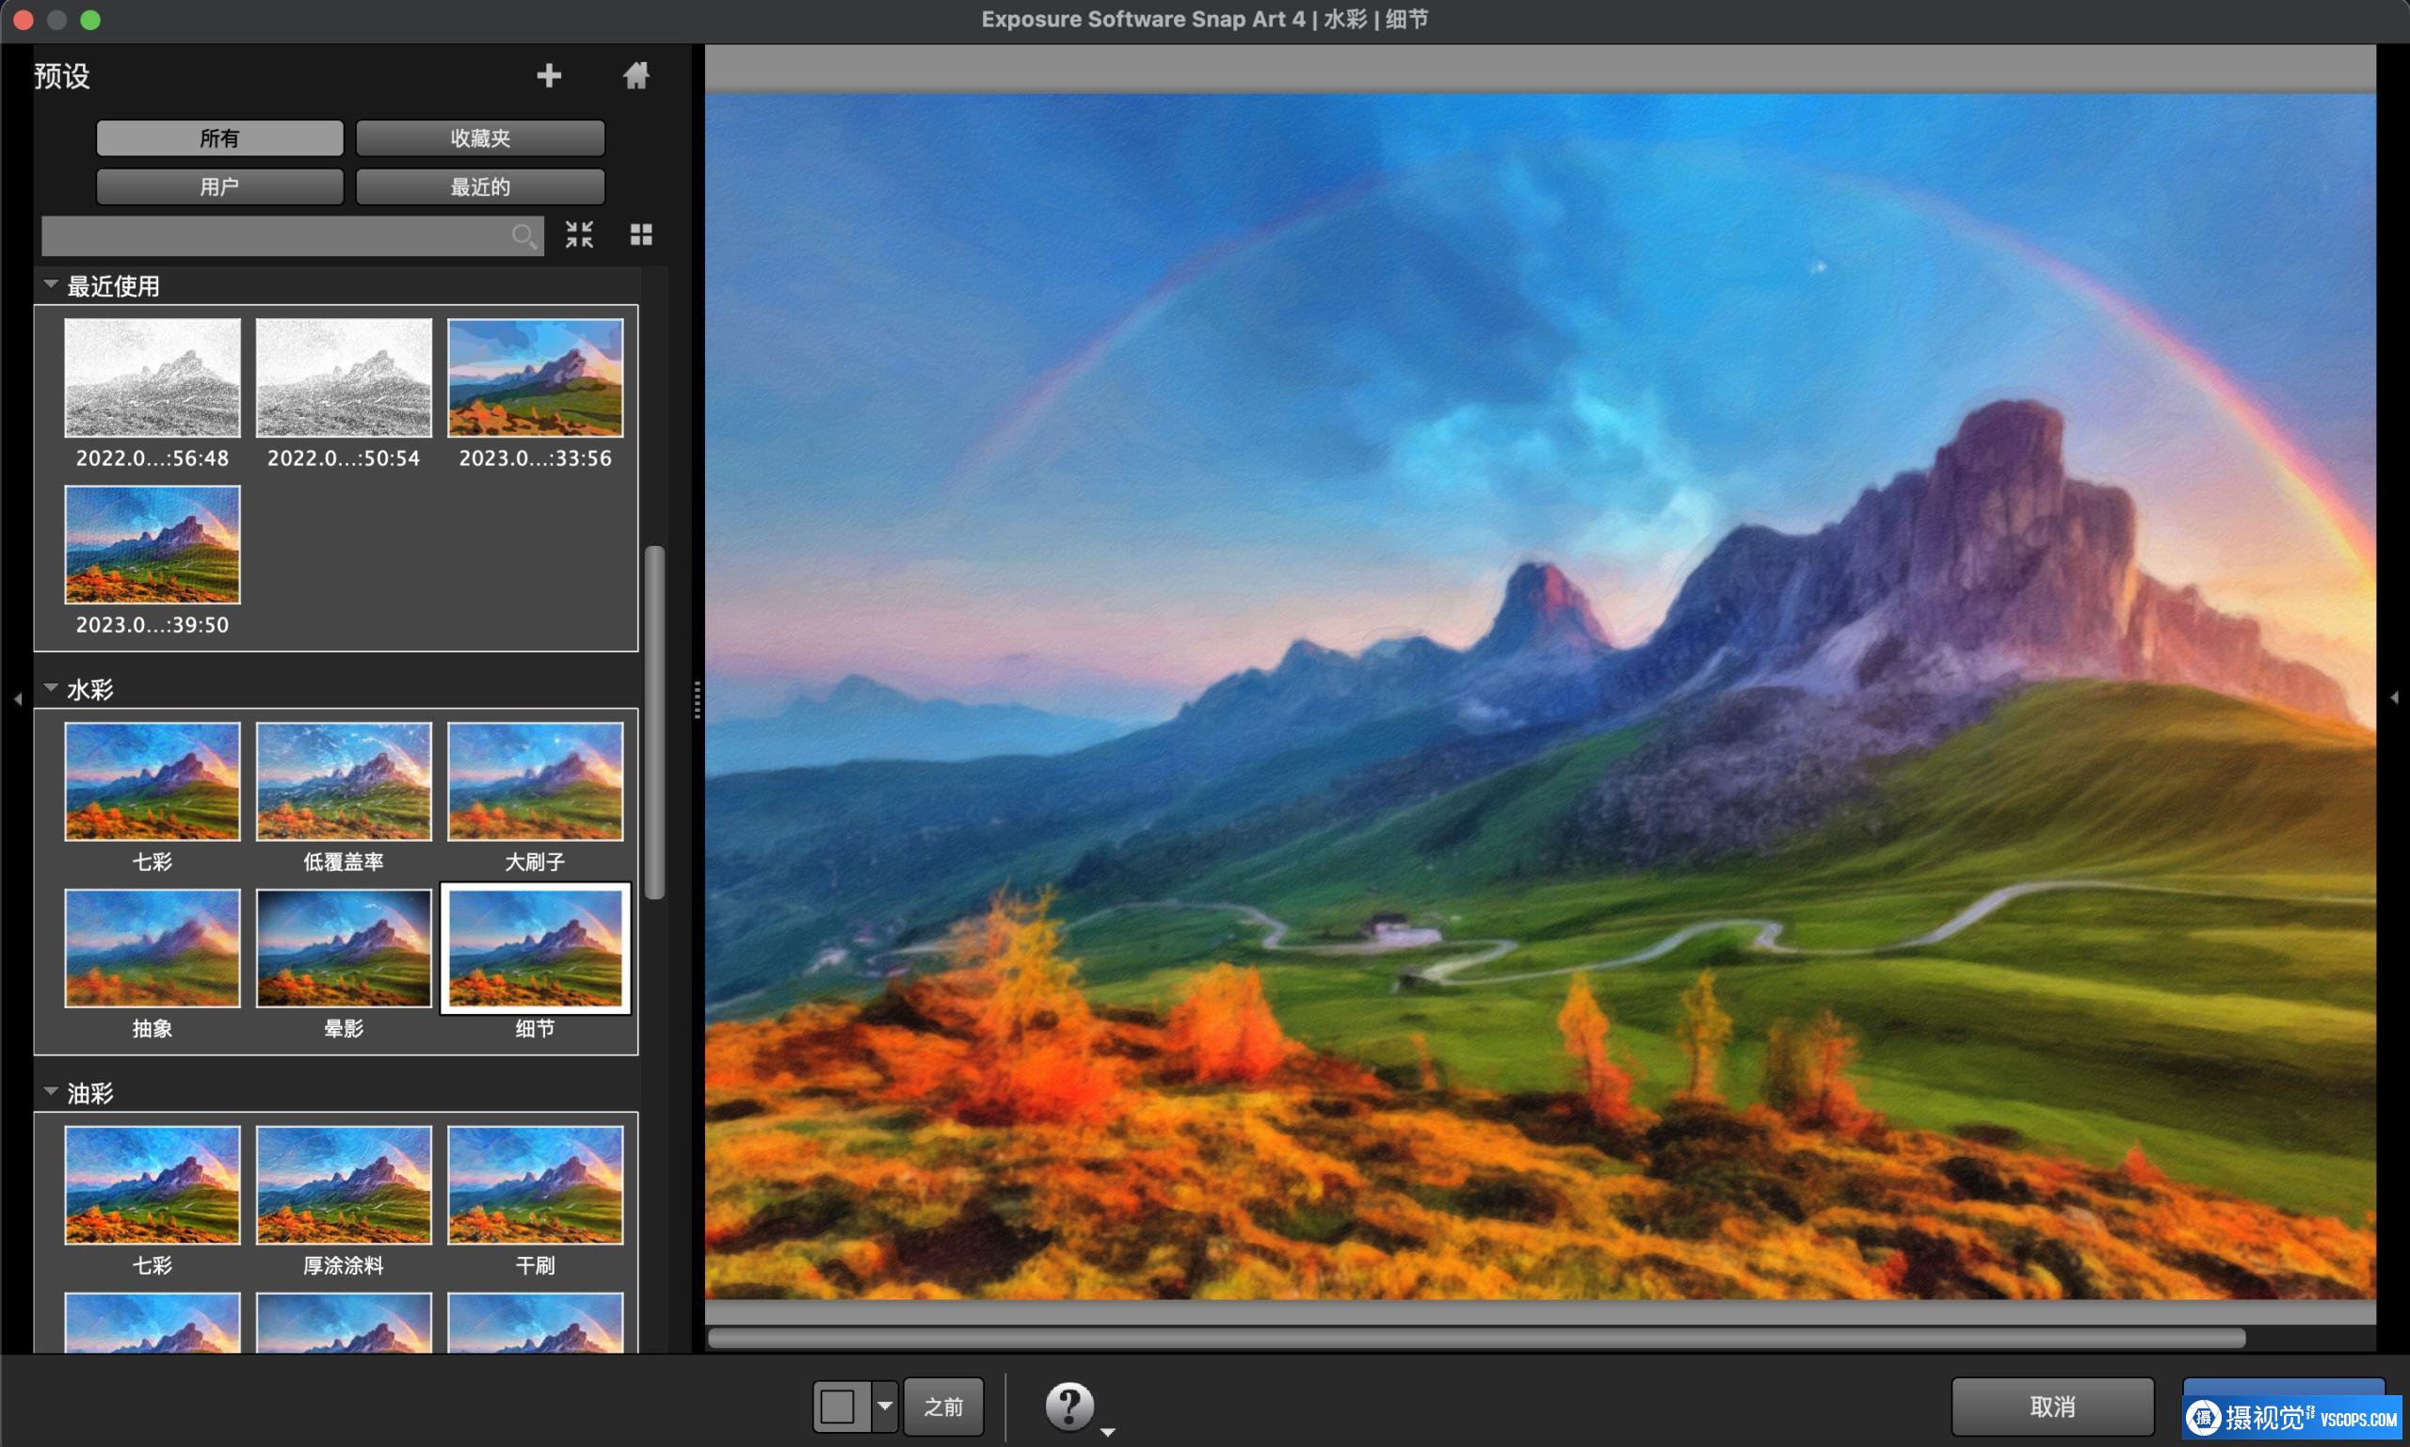Image resolution: width=2410 pixels, height=1447 pixels.
Task: Click the plus icon to add preset
Action: pos(549,75)
